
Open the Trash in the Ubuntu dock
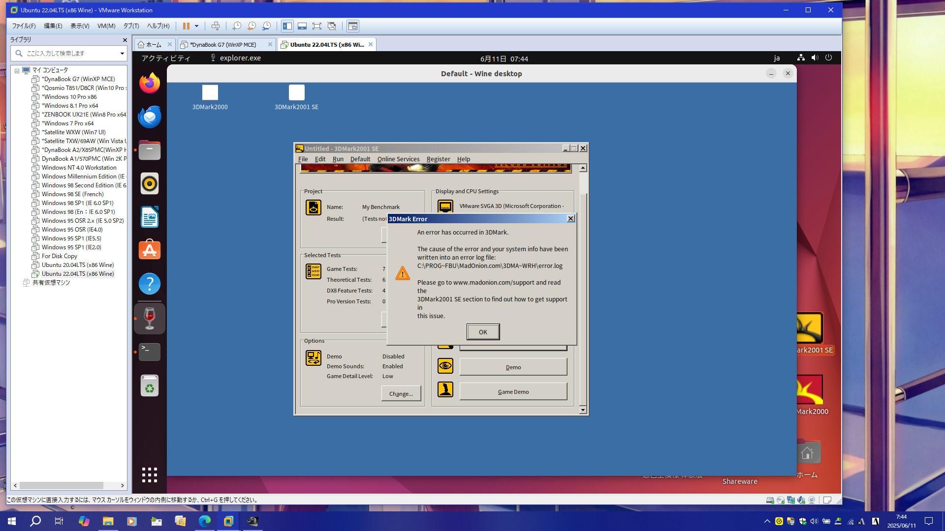pos(150,385)
